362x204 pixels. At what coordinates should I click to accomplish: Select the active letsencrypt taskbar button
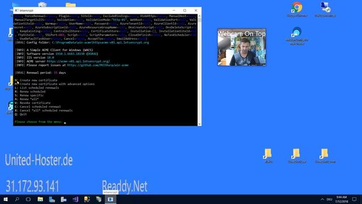pos(110,199)
